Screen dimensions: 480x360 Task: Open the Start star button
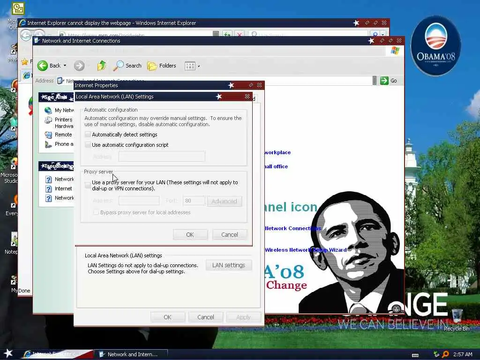coord(8,353)
